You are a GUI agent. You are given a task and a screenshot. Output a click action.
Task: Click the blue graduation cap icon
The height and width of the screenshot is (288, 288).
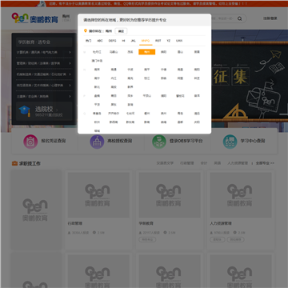pos(25,111)
